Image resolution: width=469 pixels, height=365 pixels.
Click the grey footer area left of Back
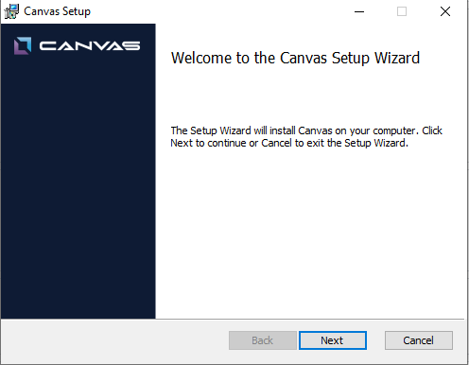point(115,340)
